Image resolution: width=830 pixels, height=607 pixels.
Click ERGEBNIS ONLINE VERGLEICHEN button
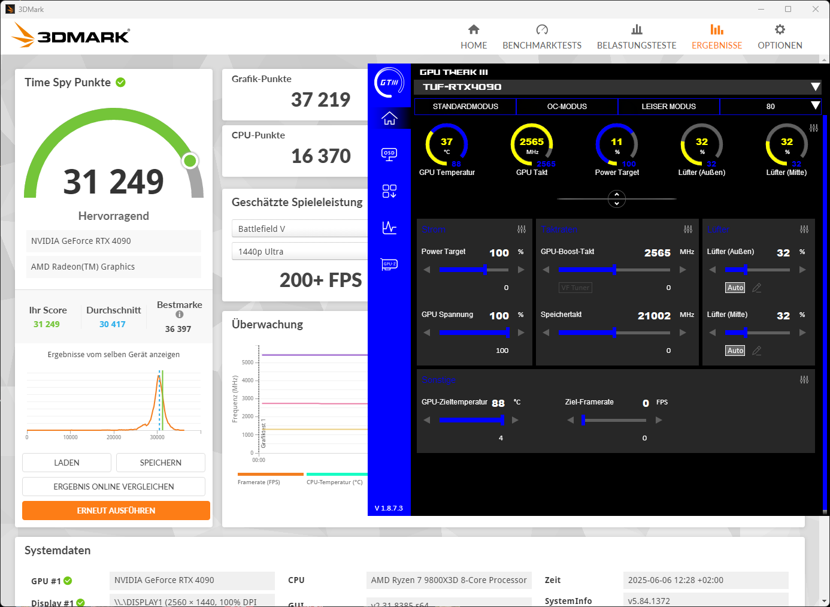(114, 487)
